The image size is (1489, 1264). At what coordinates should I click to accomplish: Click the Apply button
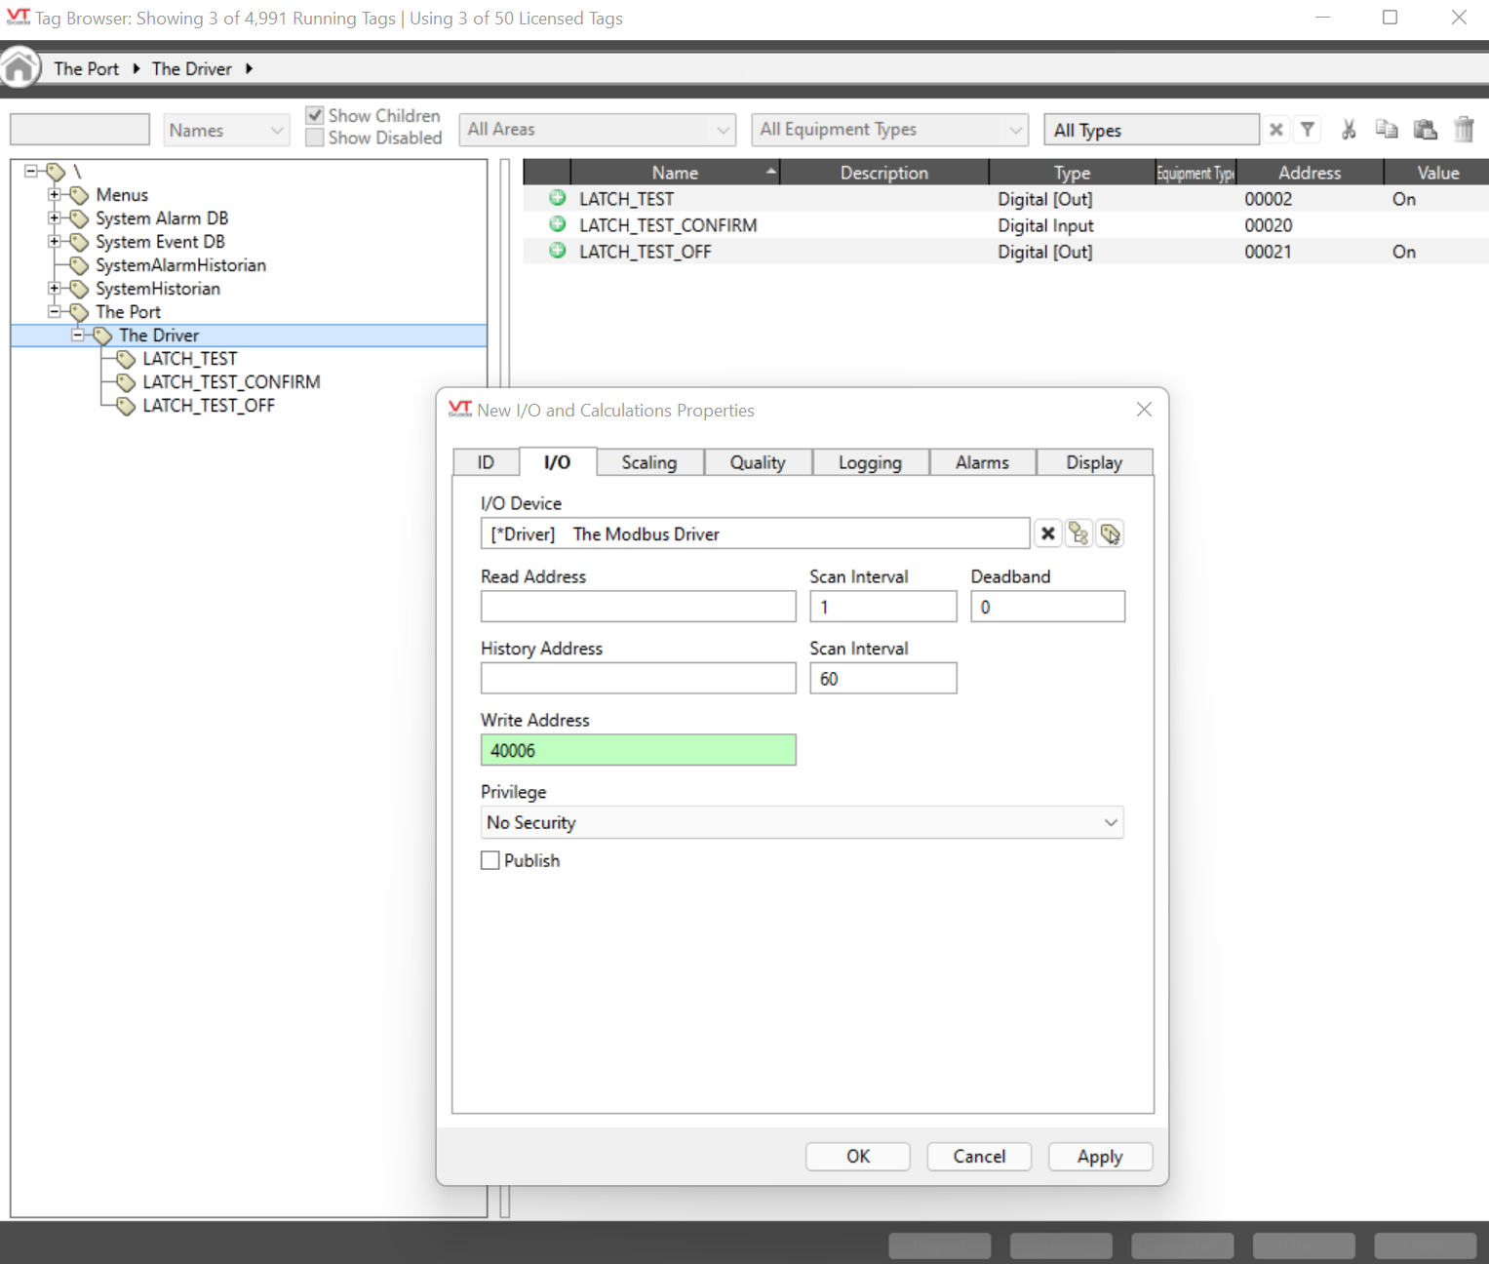[1099, 1156]
